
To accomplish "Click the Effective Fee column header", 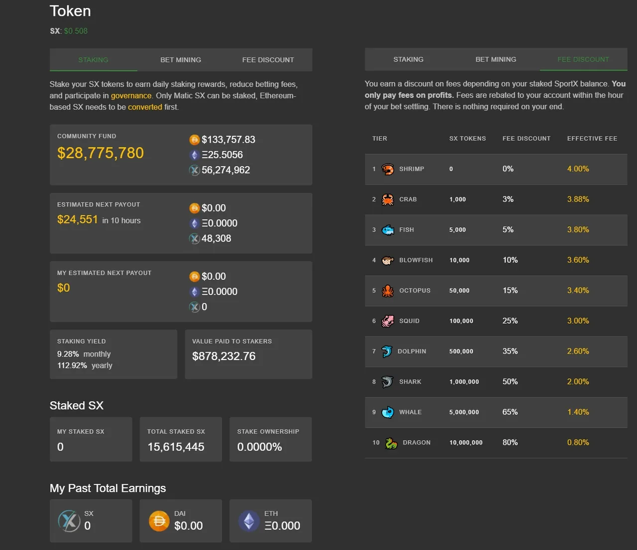I will (x=592, y=139).
